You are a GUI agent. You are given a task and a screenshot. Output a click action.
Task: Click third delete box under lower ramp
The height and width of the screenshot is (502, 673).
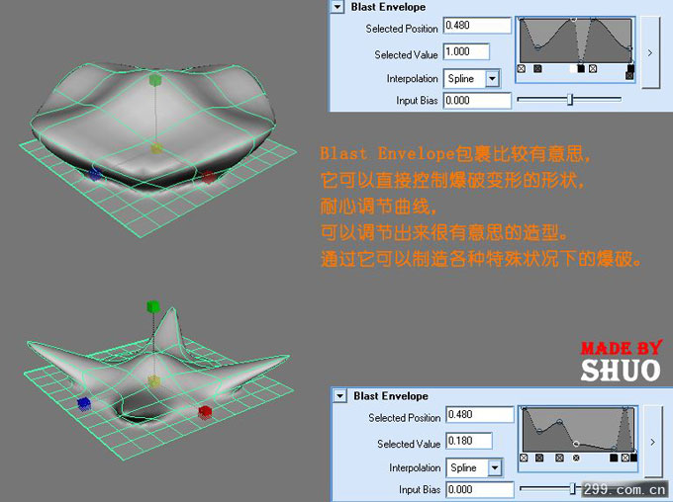click(x=560, y=458)
